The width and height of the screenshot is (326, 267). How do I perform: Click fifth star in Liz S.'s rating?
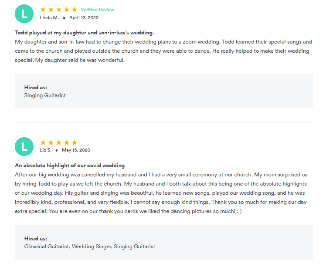[x=75, y=142]
